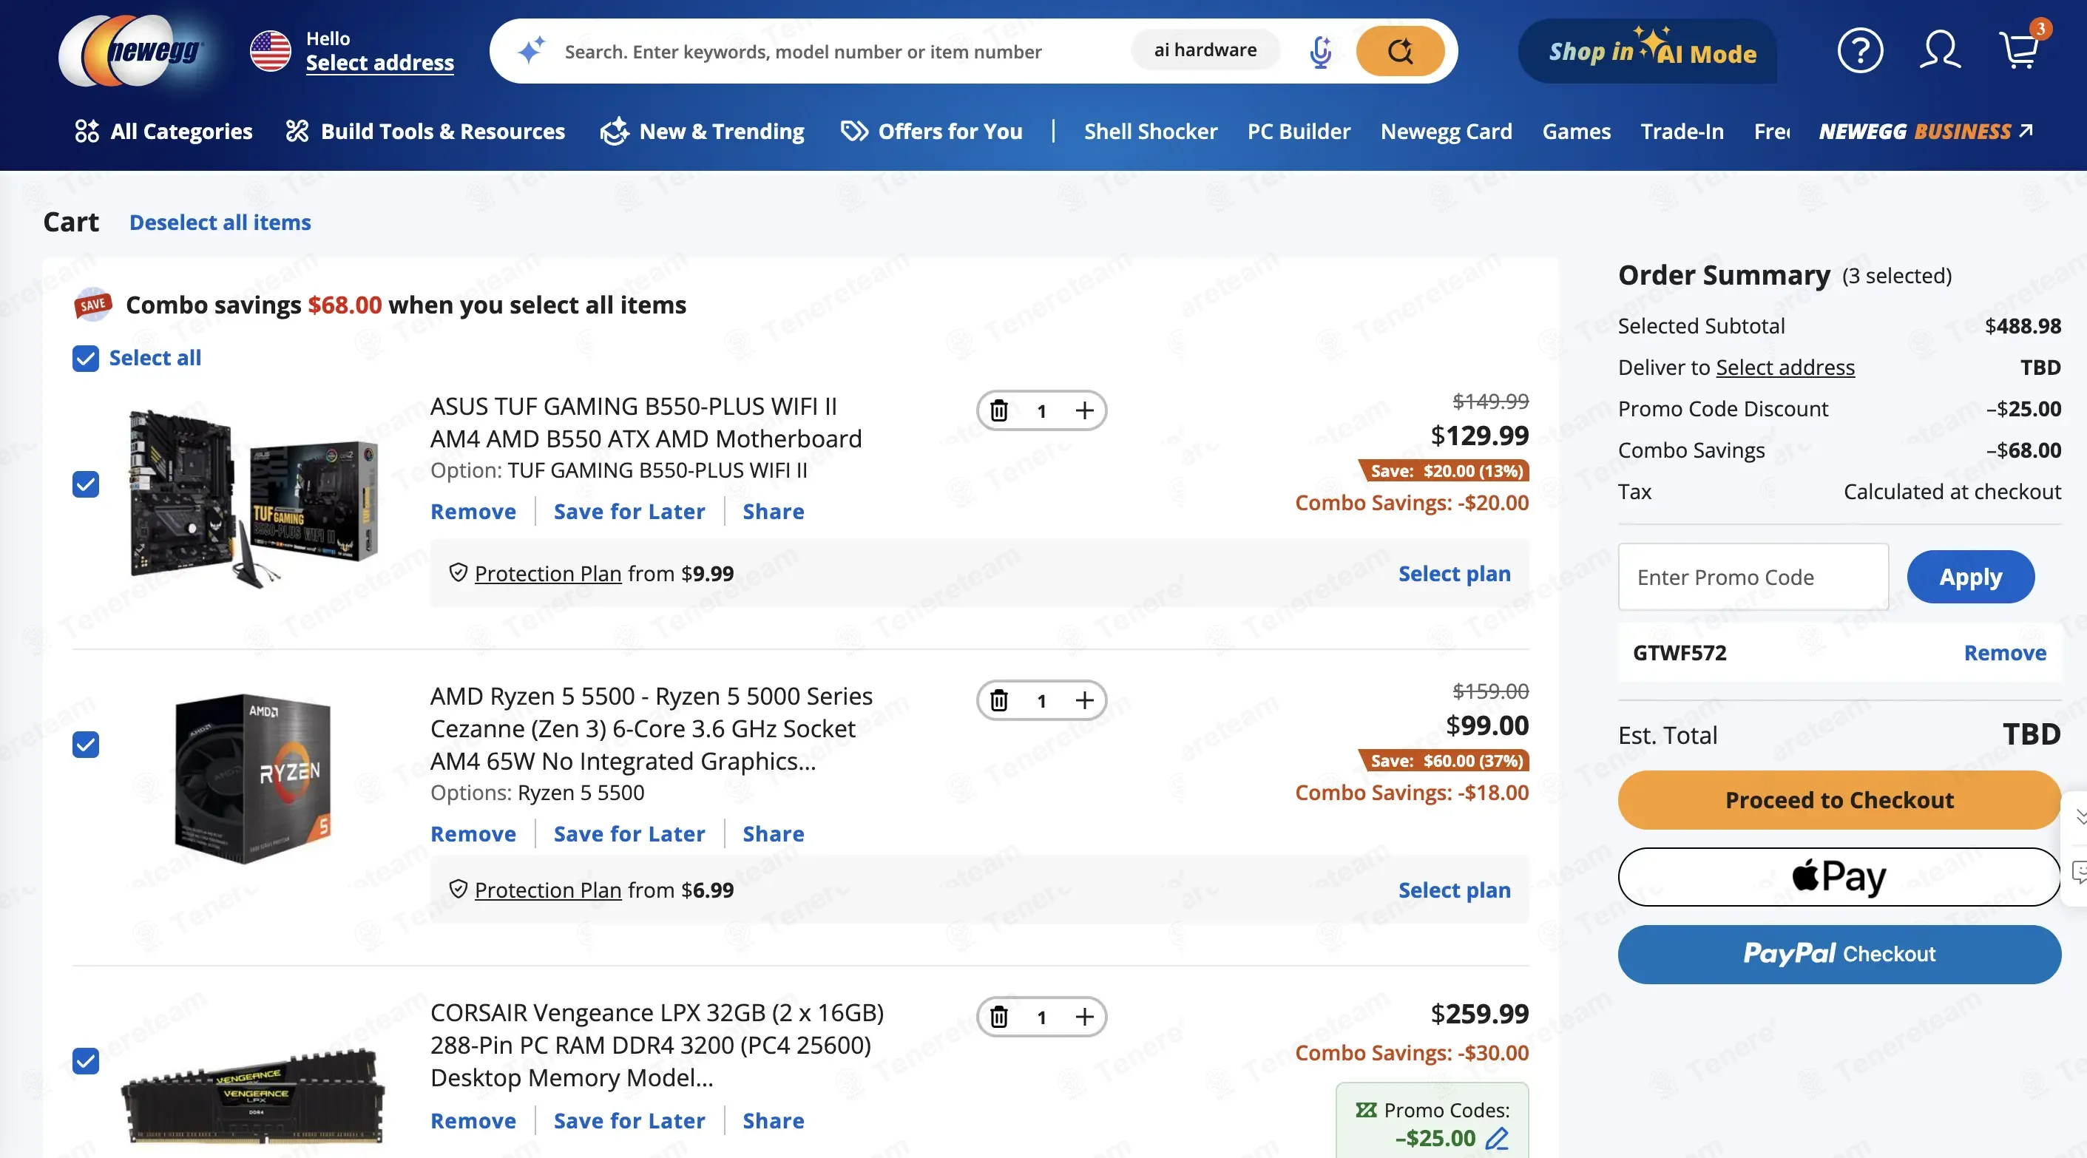Screen dimensions: 2087x1158
Task: Open PC Builder from navigation bar
Action: pyautogui.click(x=1299, y=132)
